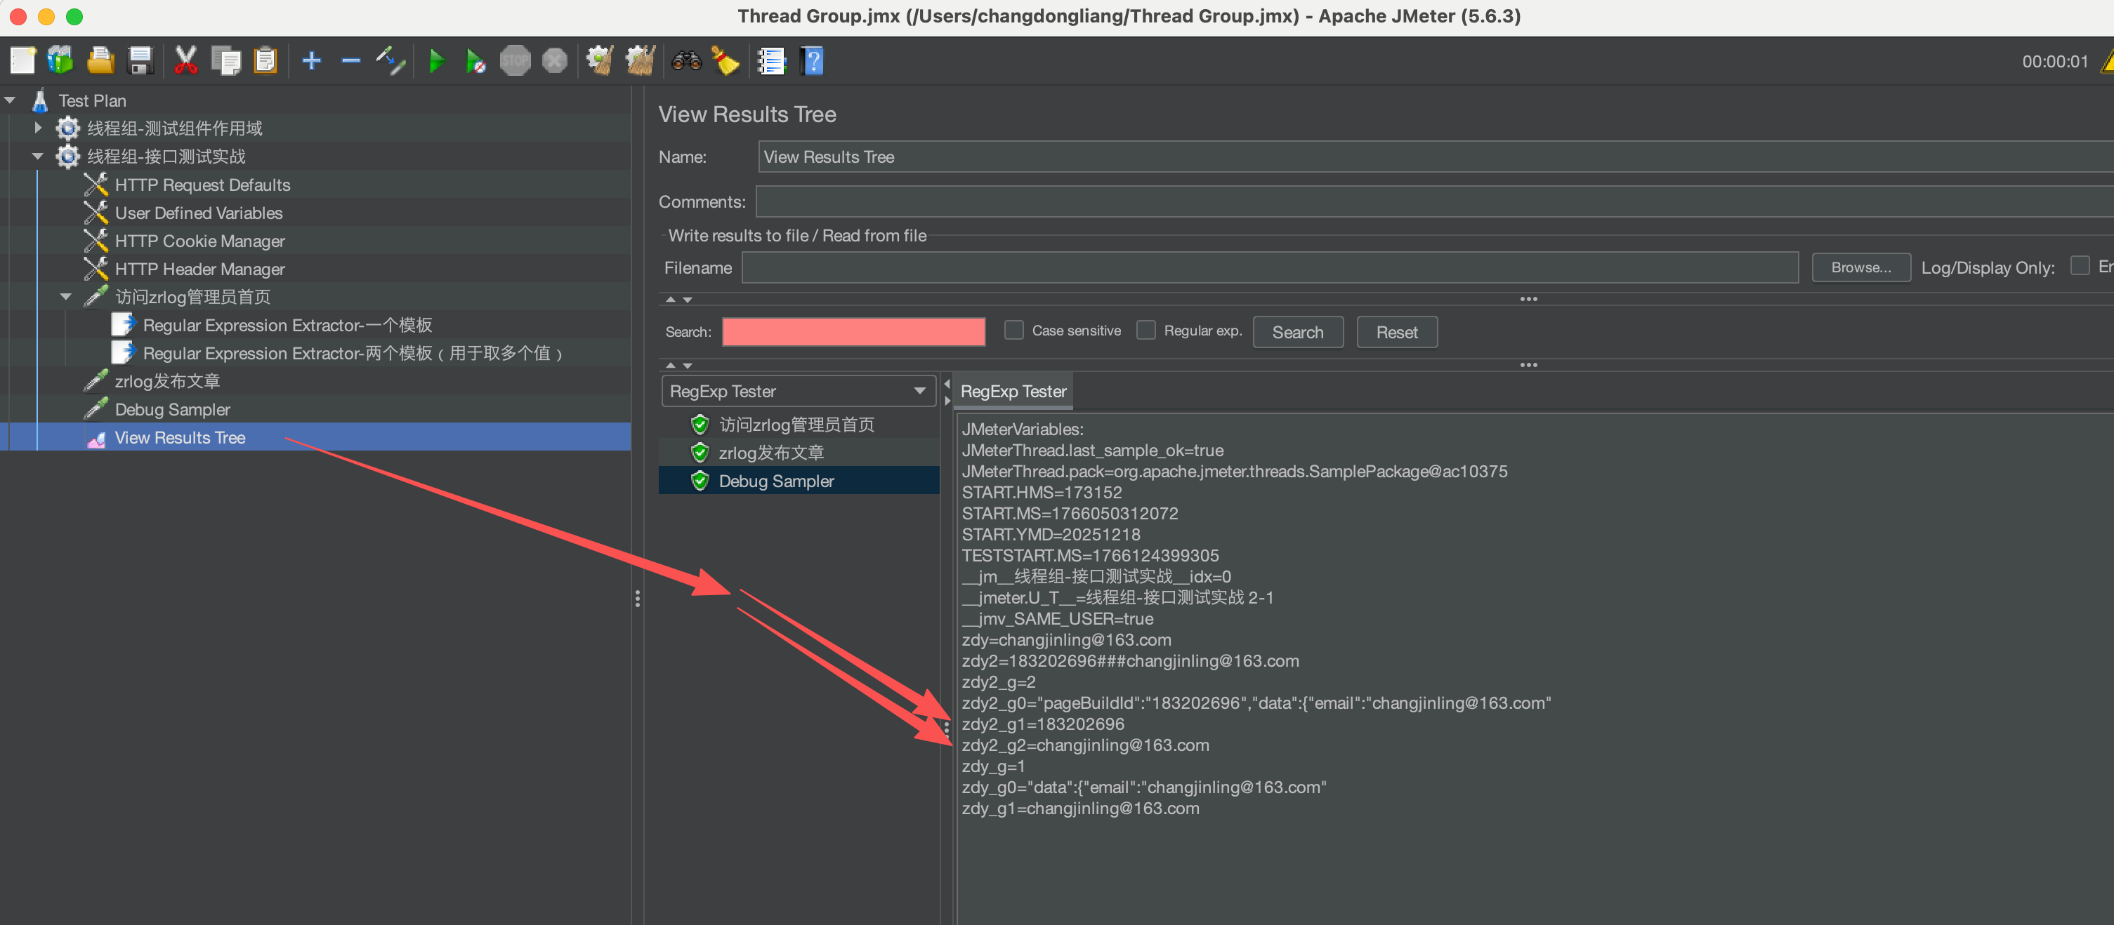Screen dimensions: 2114x925
Task: Click the Toggle enable/disable toolbar icon
Action: [x=390, y=60]
